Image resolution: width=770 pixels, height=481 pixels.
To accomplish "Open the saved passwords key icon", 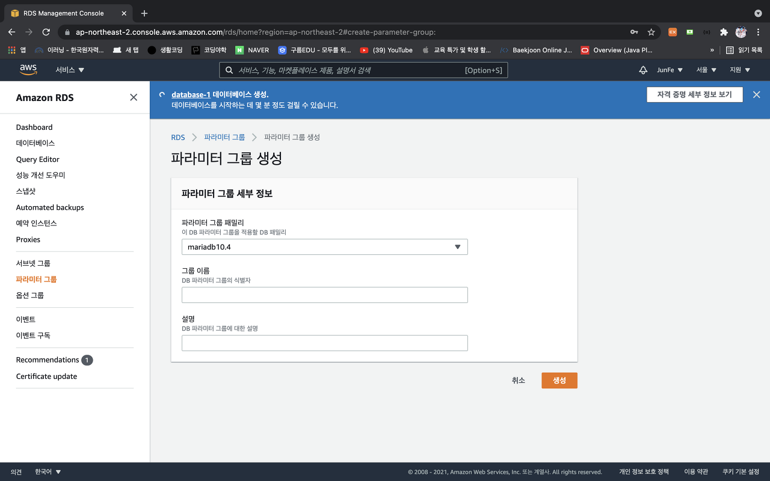I will (634, 32).
